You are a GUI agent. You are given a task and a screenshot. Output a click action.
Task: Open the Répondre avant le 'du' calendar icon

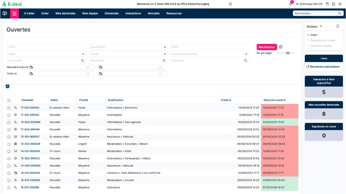(31, 67)
